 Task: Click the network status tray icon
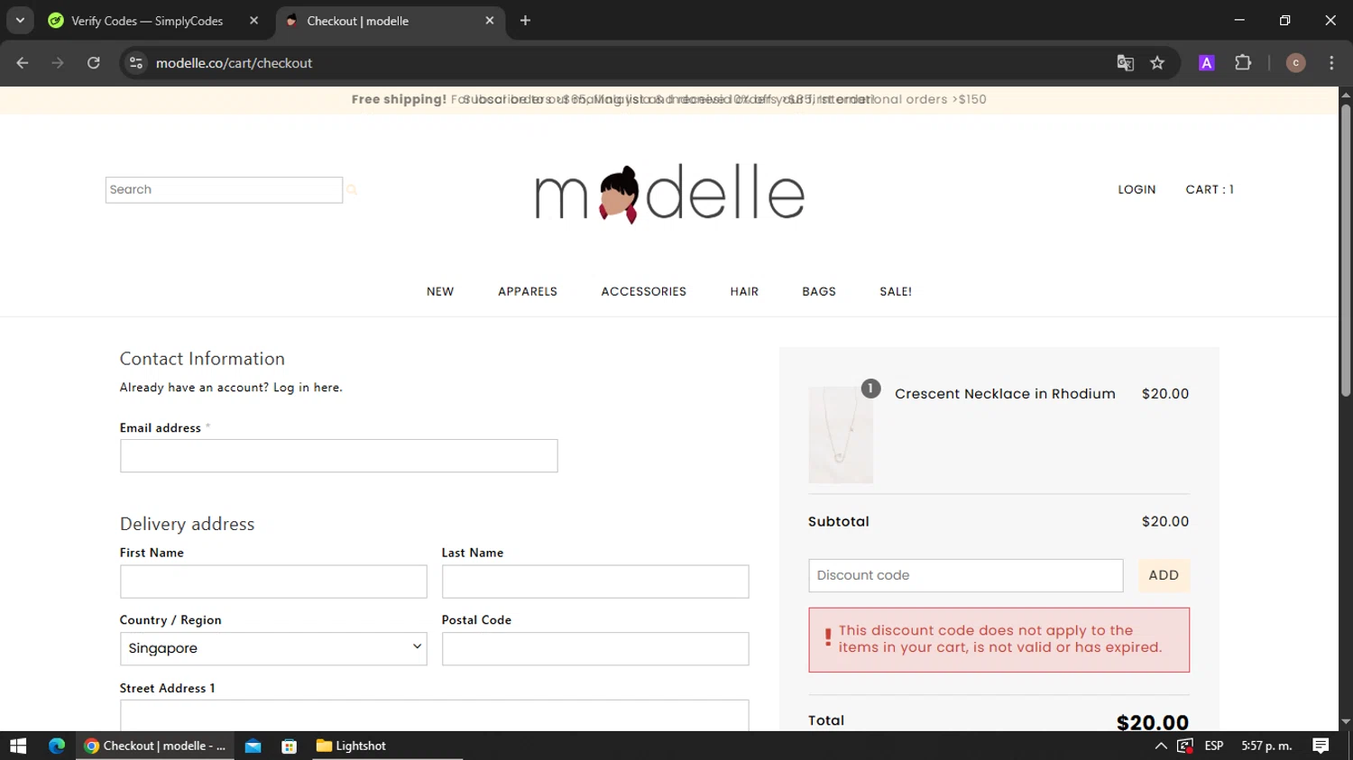[x=1185, y=746]
